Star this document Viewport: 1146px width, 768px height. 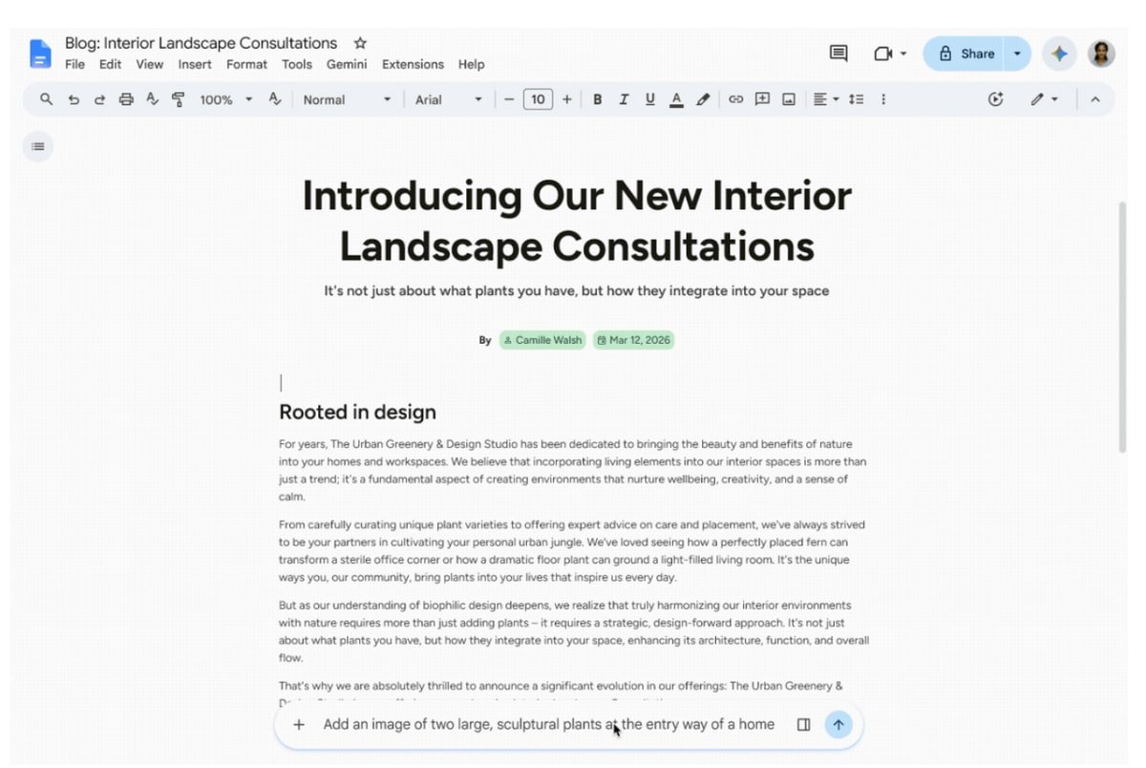360,43
